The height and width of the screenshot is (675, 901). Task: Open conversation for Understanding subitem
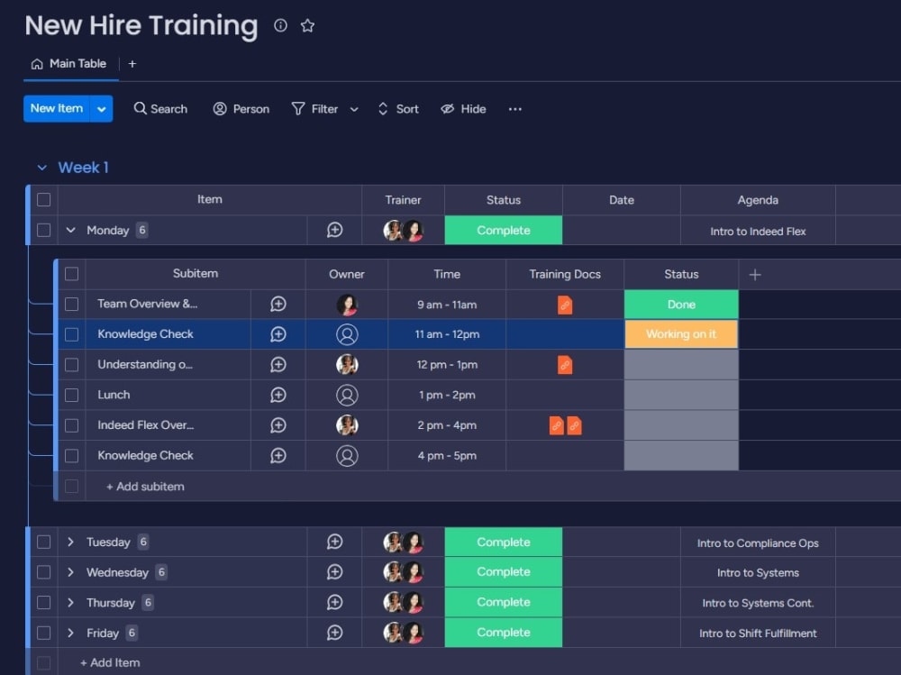(x=278, y=364)
